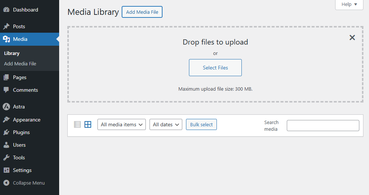369x195 pixels.
Task: Click 'Maximum upload file size: 300 MB.' text
Action: tap(215, 89)
